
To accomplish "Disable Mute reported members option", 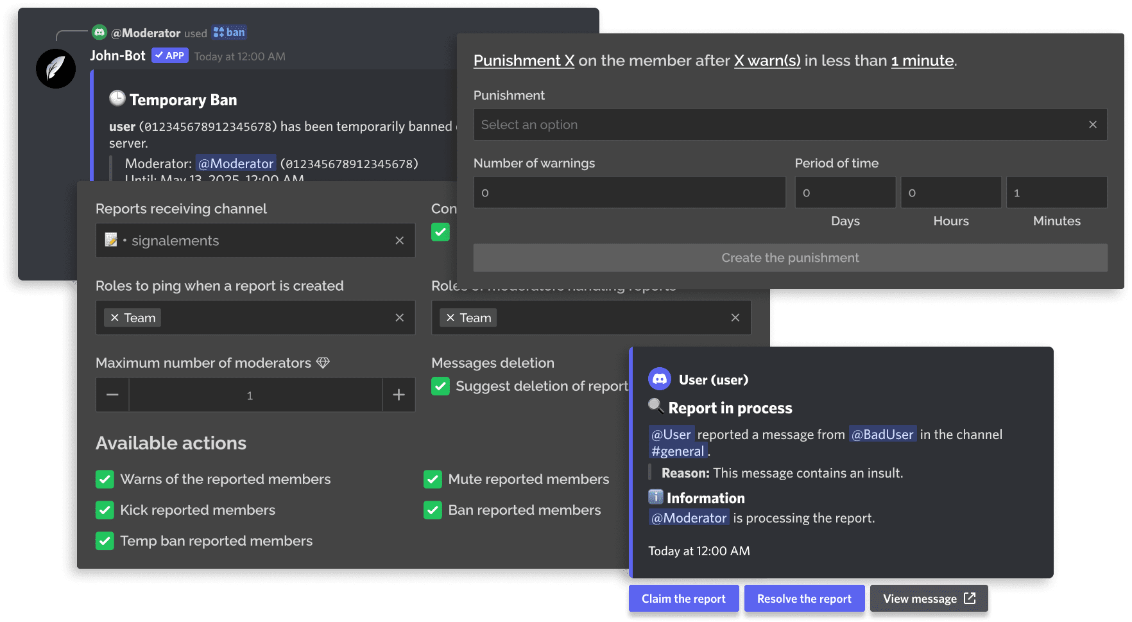I will click(x=433, y=479).
